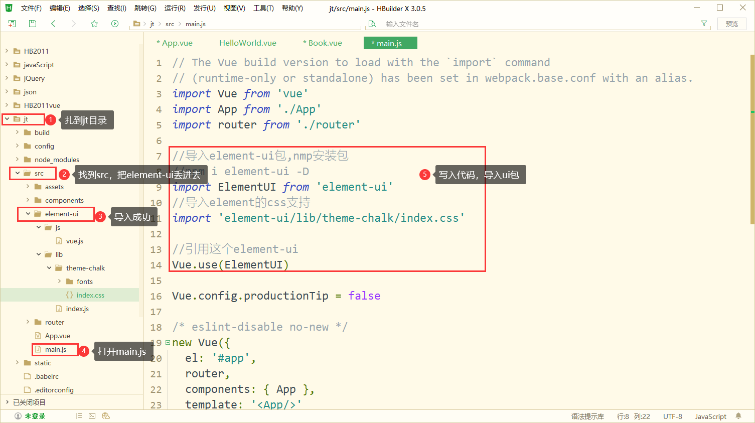
Task: Collapse the src folder in the project tree
Action: (17, 173)
